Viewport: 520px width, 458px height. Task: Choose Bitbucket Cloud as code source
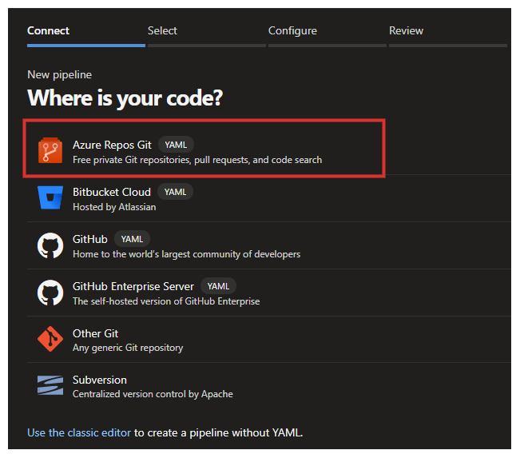(x=269, y=198)
